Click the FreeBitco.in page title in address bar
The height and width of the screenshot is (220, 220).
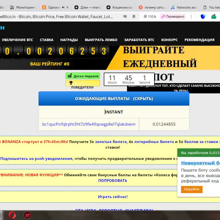56,17
